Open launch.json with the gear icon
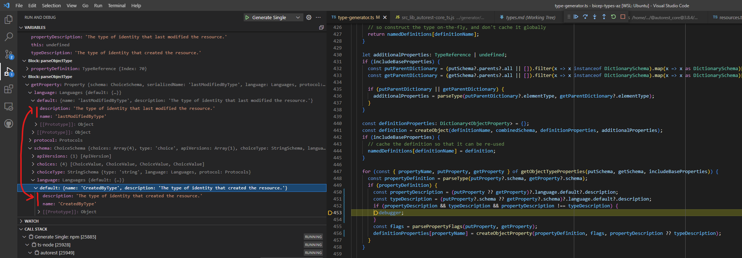 click(309, 17)
